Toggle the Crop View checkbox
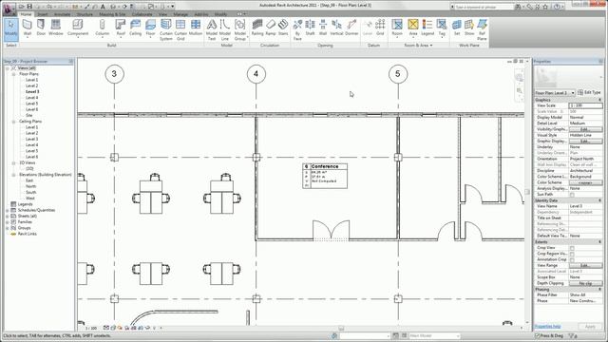The width and height of the screenshot is (608, 342). tap(572, 248)
